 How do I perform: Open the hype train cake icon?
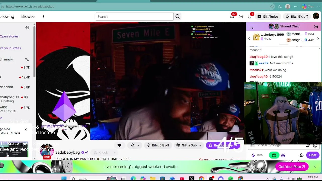pyautogui.click(x=283, y=155)
